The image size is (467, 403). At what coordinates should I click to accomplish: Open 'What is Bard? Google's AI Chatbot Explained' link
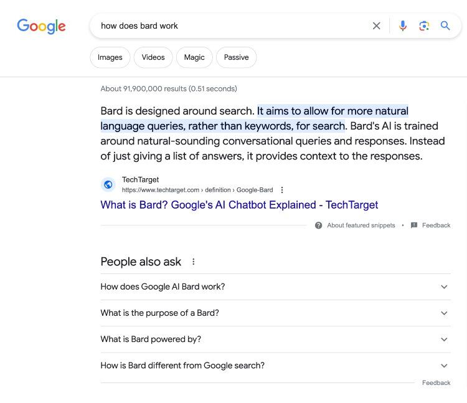point(239,205)
